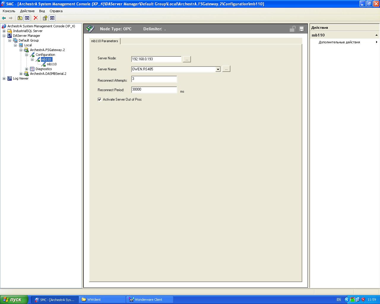Click browse button next to Server Name
380x304 pixels.
coord(226,69)
